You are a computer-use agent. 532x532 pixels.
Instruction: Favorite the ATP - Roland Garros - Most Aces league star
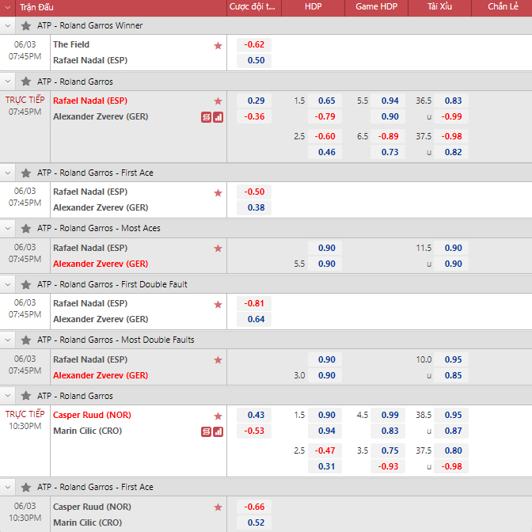(x=26, y=228)
